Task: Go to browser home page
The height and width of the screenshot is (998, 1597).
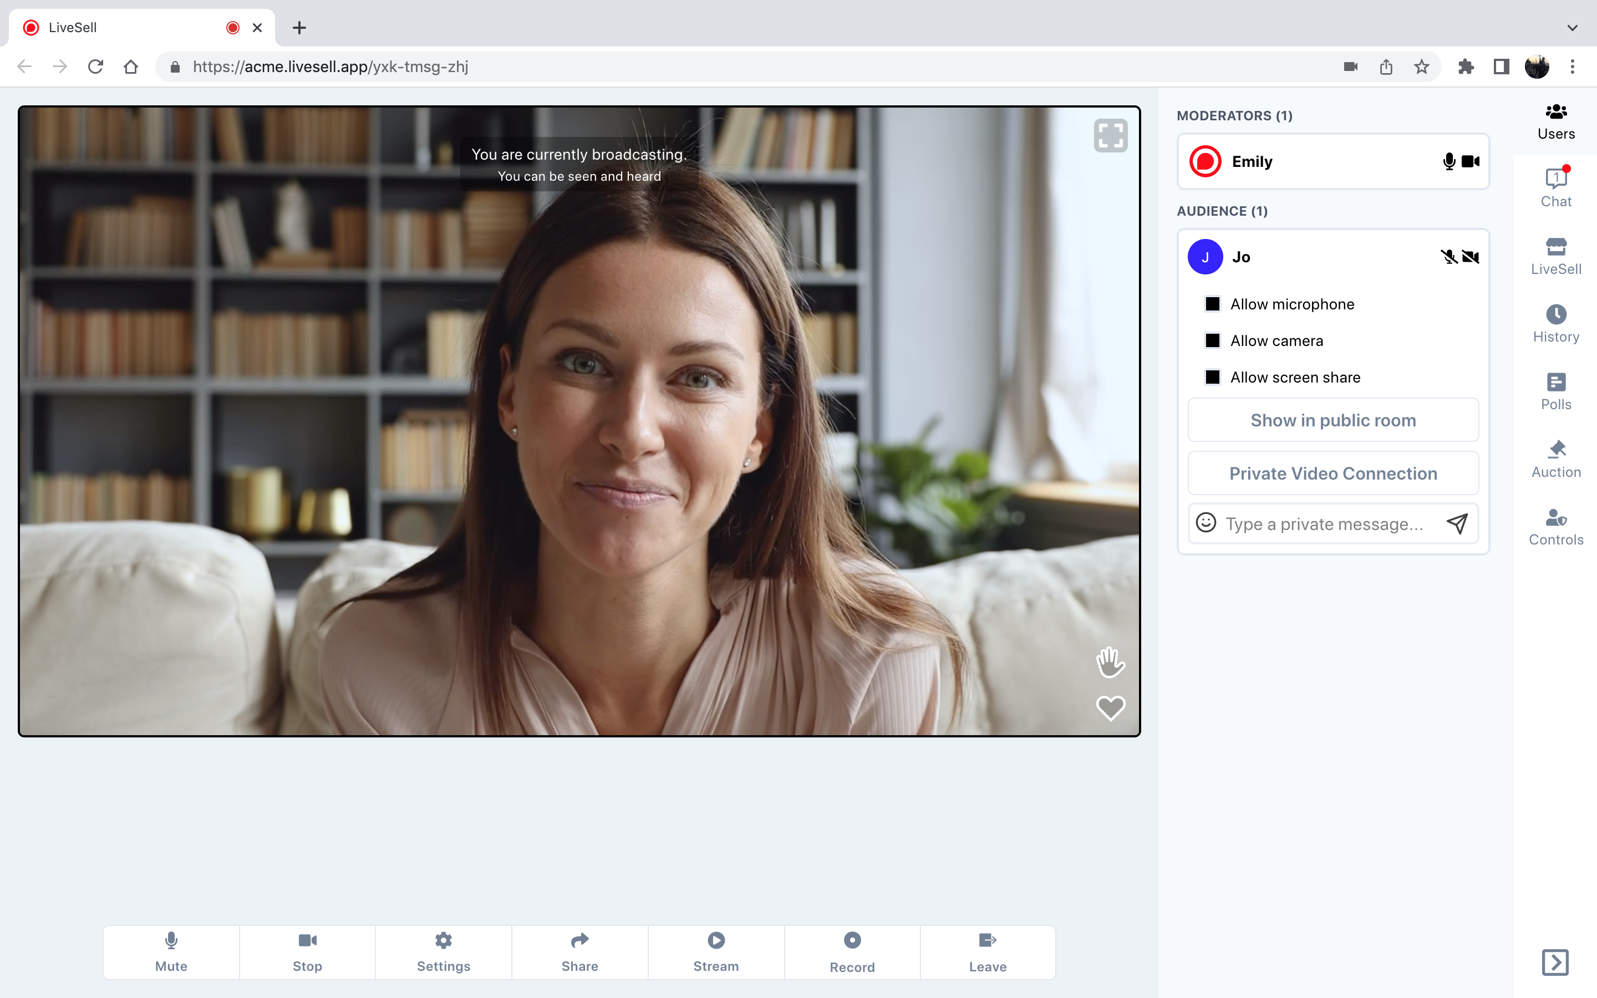Action: [x=131, y=67]
